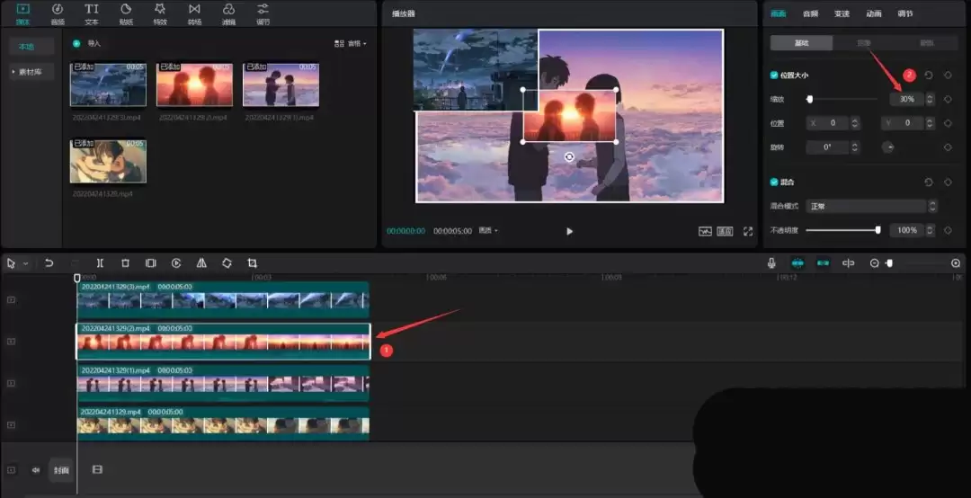Enter fullscreen preview in the player
This screenshot has height=498, width=971.
click(747, 231)
